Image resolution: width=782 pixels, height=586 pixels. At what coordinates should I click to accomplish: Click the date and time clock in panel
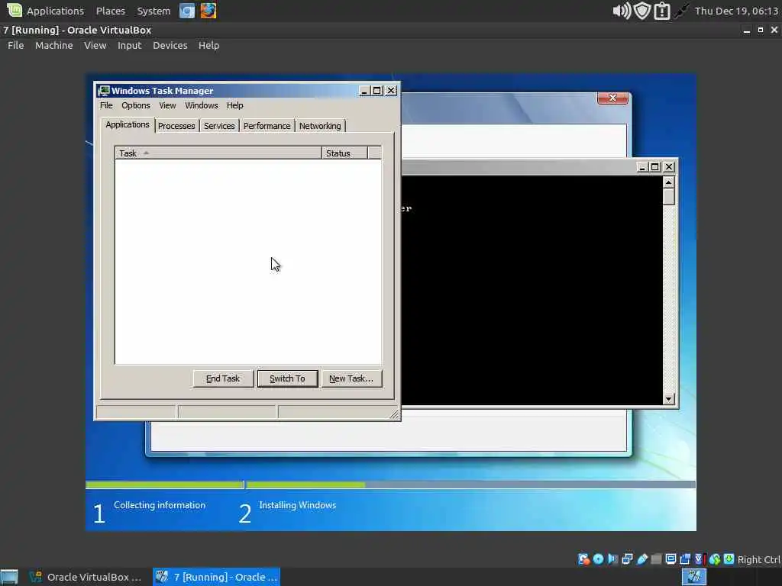[736, 11]
